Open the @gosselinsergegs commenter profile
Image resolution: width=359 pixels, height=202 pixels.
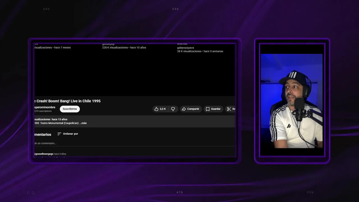tap(43, 154)
